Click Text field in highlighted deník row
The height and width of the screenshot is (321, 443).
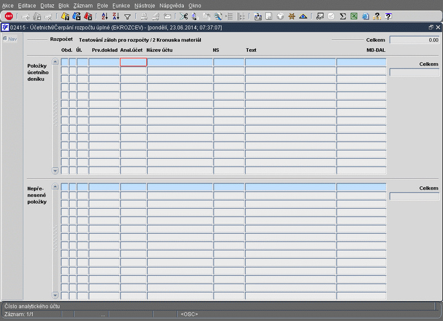tap(290, 62)
